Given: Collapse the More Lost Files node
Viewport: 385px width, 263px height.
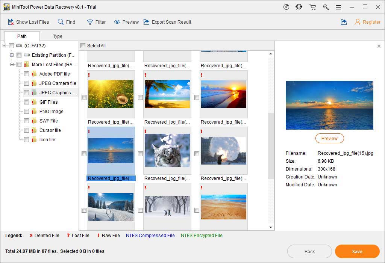Looking at the screenshot, I should (12, 65).
